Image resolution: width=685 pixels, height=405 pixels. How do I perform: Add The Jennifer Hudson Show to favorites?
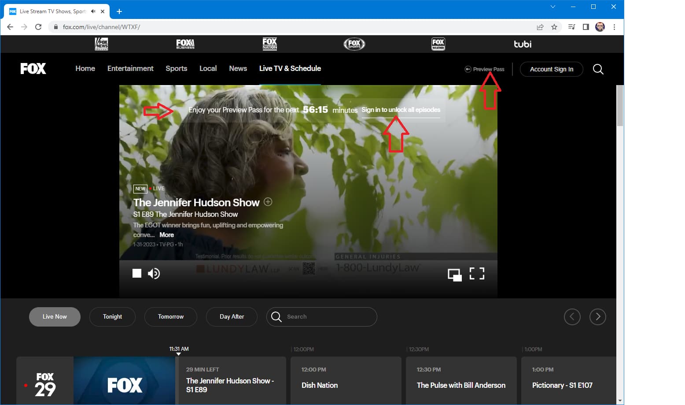click(268, 202)
